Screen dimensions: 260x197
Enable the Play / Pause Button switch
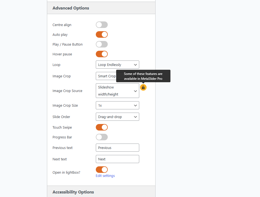tap(102, 44)
